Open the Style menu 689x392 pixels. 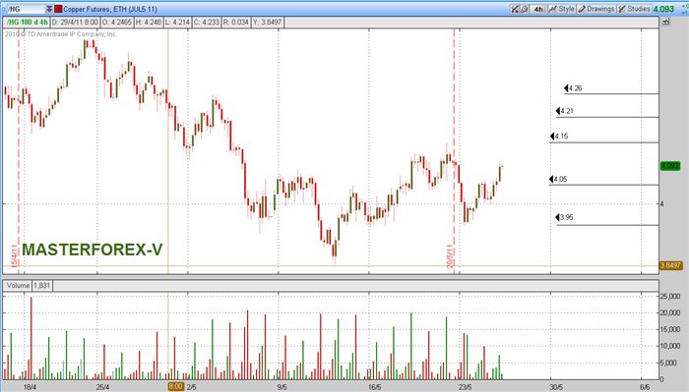pos(562,9)
